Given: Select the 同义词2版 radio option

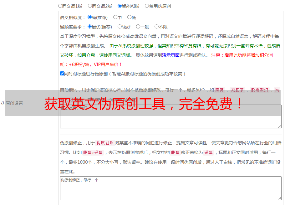Looking at the screenshot, I should pyautogui.click(x=90, y=6).
